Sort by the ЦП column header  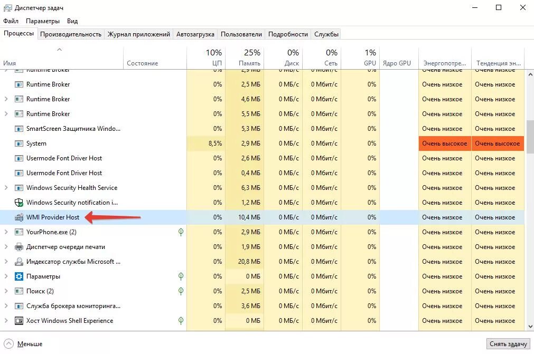pos(206,58)
